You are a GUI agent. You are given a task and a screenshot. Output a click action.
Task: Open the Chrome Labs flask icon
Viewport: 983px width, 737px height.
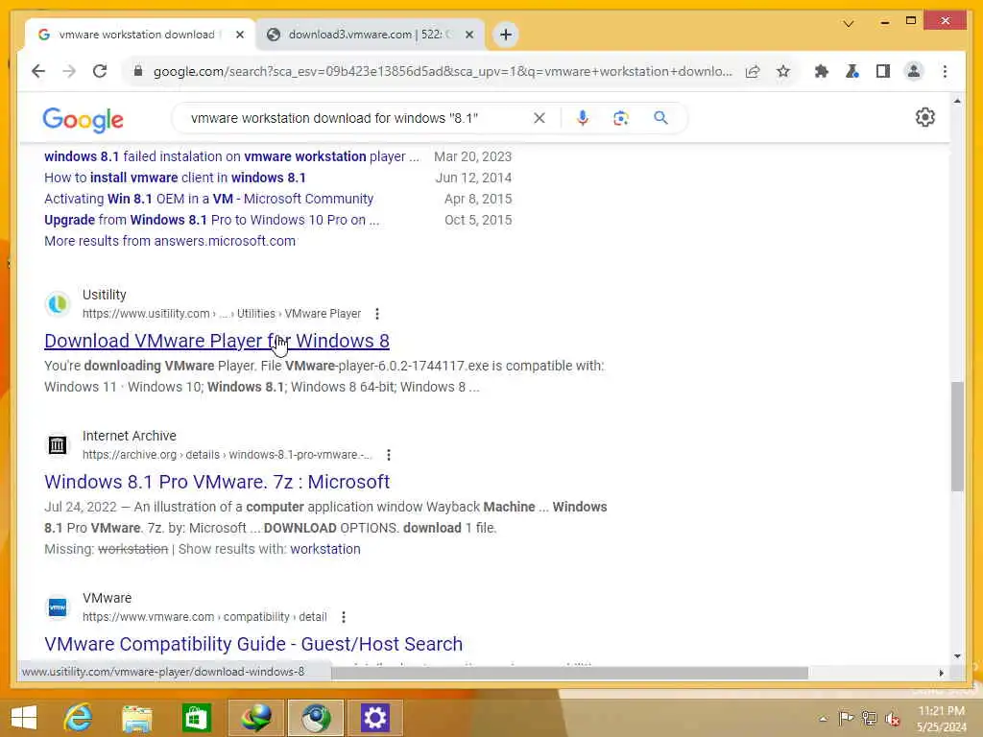click(852, 71)
